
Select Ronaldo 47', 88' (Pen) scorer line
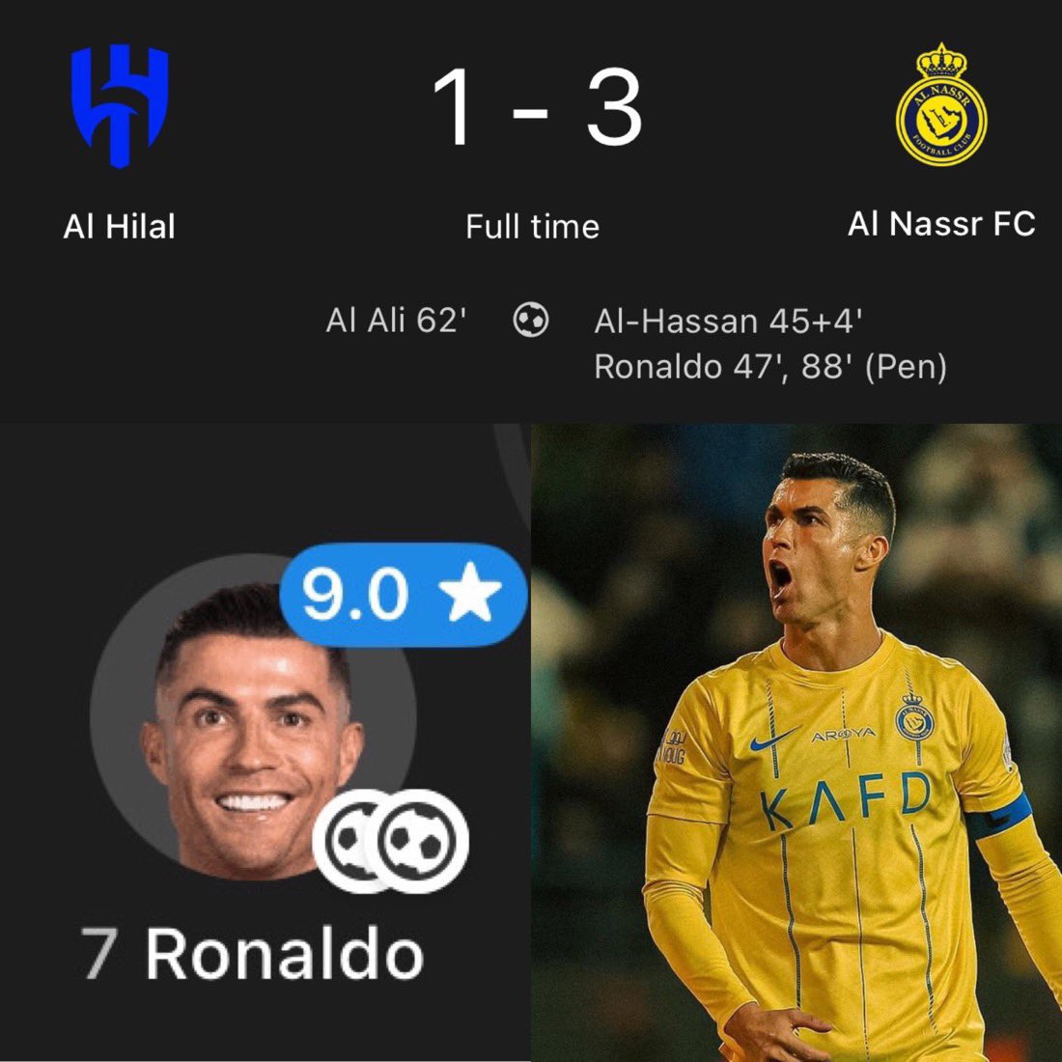click(x=770, y=367)
